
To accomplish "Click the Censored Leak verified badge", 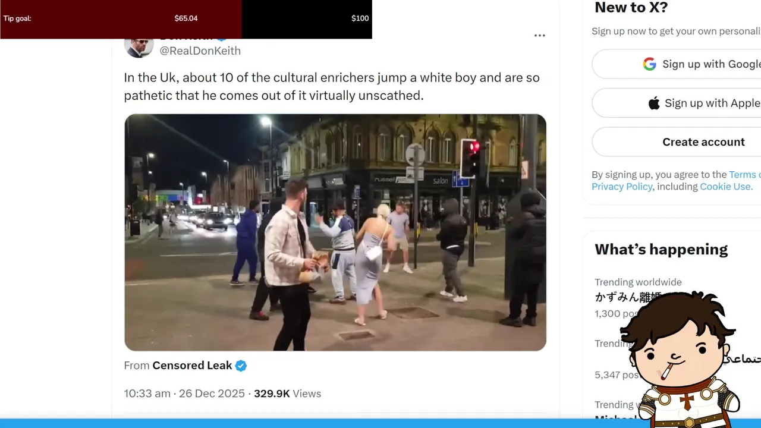I will (241, 366).
